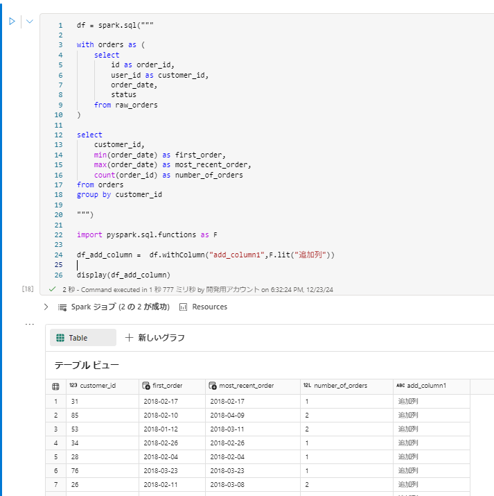The image size is (494, 496).
Task: Click the from raw_orders line
Action: (x=125, y=105)
